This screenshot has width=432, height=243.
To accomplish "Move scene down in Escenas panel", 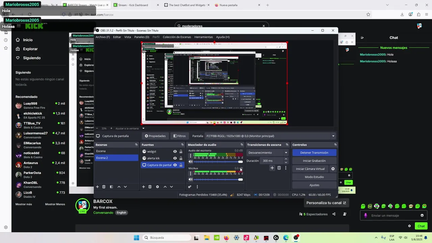I will tap(125, 187).
